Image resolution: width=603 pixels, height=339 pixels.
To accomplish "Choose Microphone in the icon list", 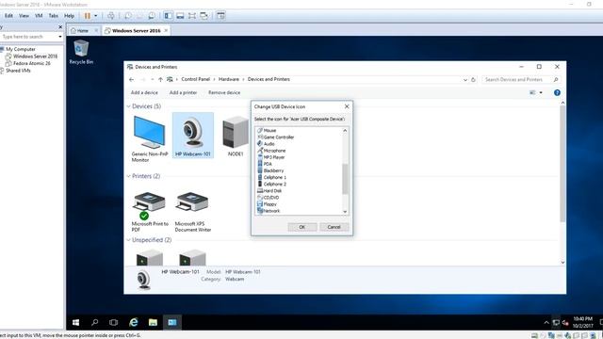I will point(271,151).
